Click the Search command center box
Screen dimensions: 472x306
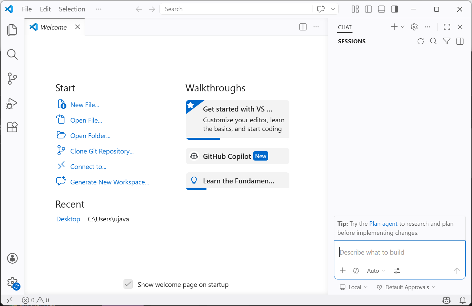236,9
